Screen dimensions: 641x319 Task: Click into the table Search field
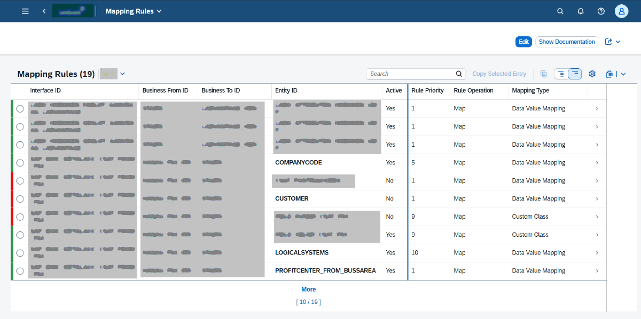click(x=410, y=74)
